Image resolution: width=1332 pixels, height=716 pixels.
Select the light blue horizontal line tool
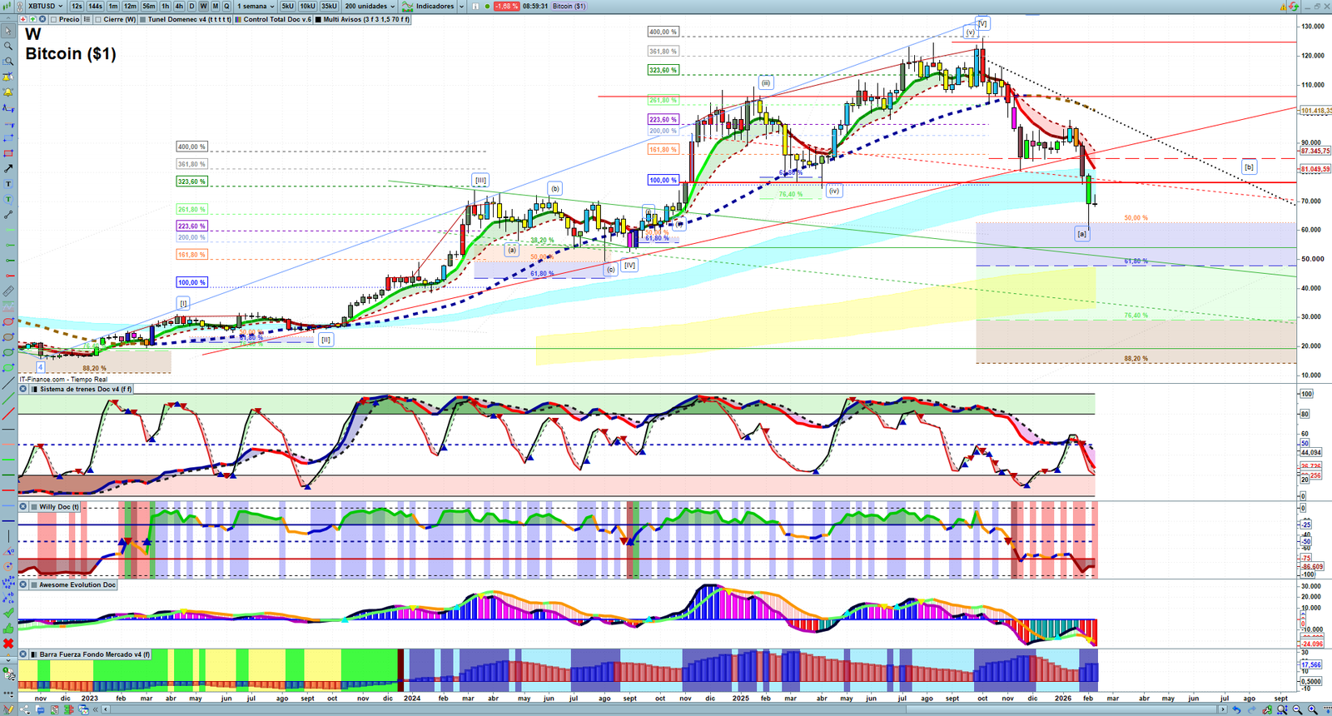point(8,505)
